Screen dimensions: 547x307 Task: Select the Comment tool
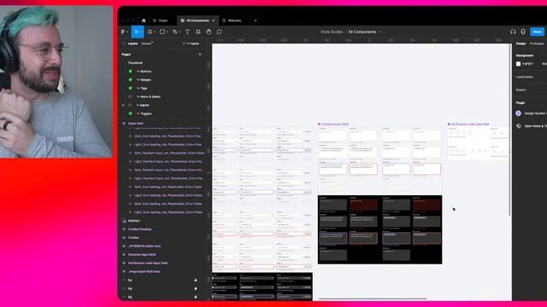point(219,32)
